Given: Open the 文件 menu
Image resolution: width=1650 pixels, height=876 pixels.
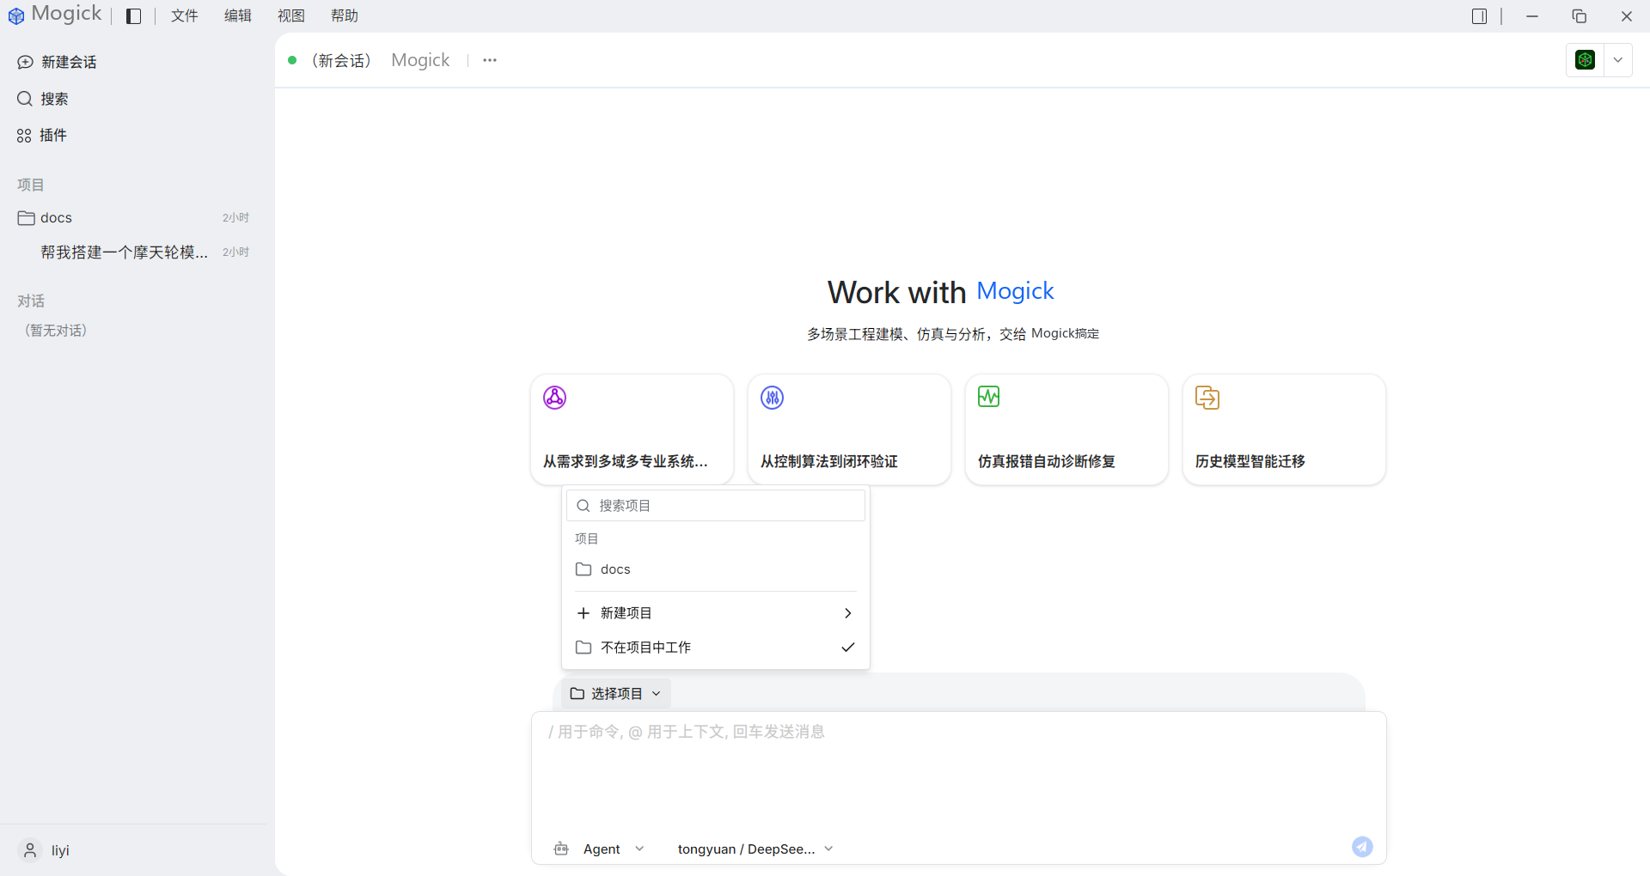Looking at the screenshot, I should pos(184,16).
